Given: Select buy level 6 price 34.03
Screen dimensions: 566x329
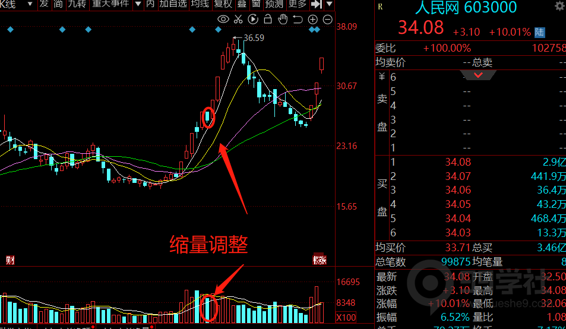Looking at the screenshot, I should coord(458,233).
